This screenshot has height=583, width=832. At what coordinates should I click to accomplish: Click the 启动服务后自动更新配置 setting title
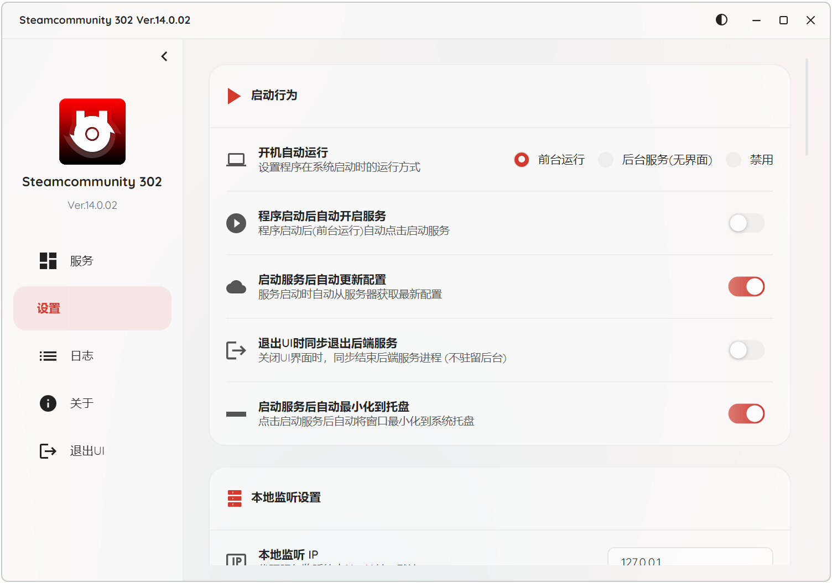(x=322, y=280)
